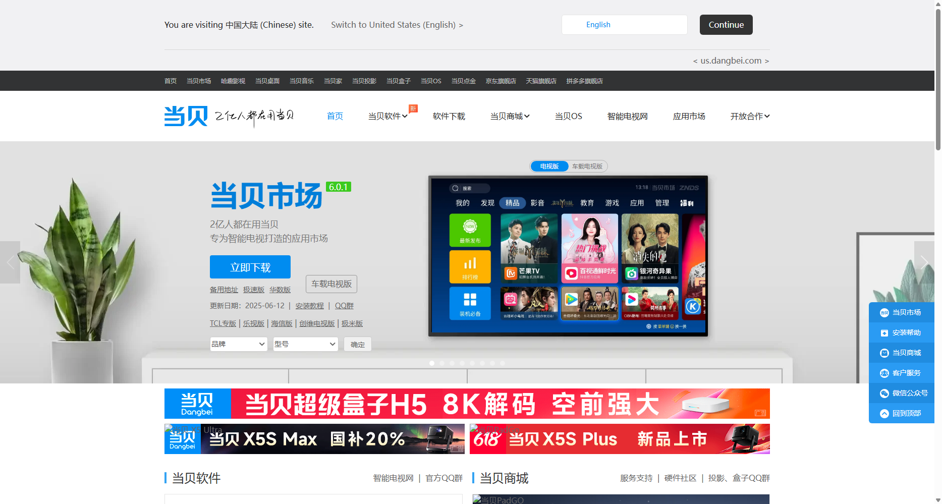Click 确定 confirm button
The image size is (942, 504).
coord(358,344)
